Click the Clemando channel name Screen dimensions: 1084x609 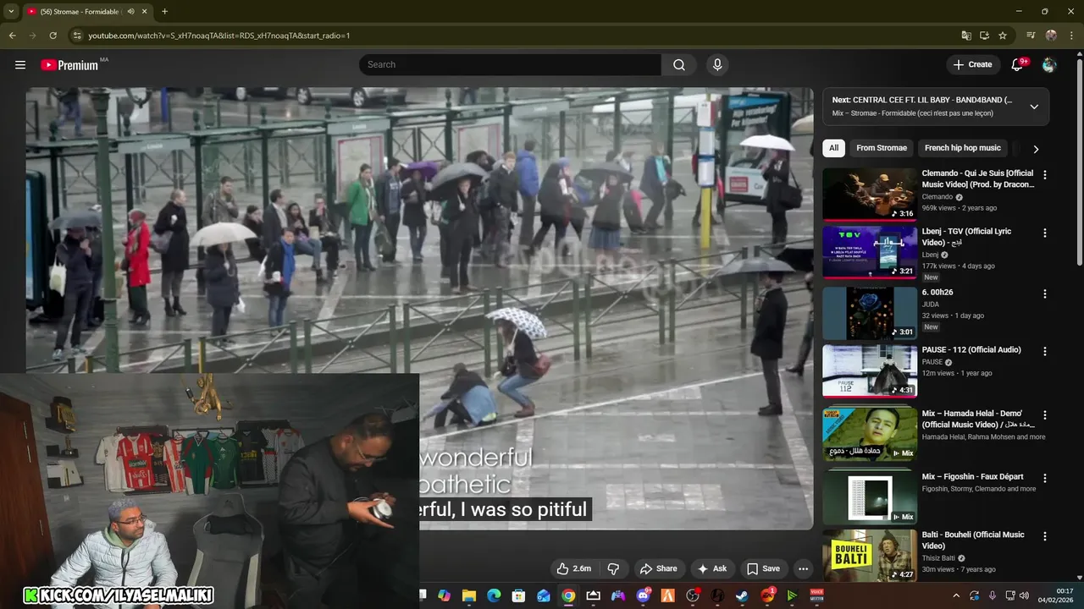pyautogui.click(x=937, y=197)
